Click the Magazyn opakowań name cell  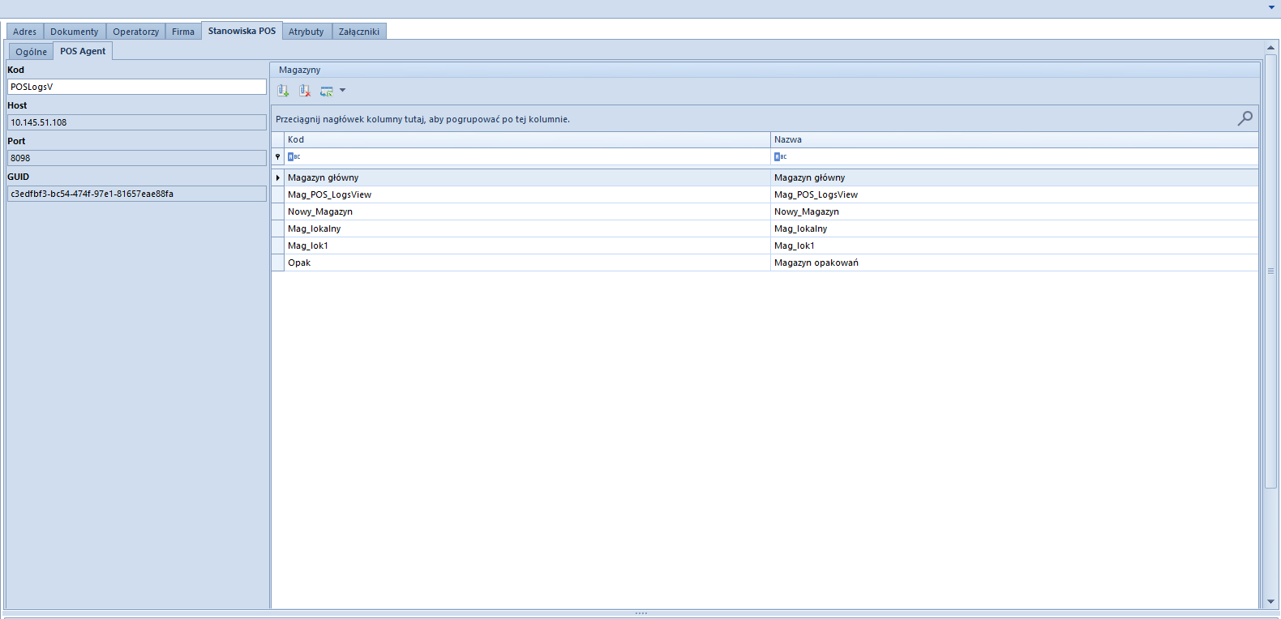tap(1014, 263)
